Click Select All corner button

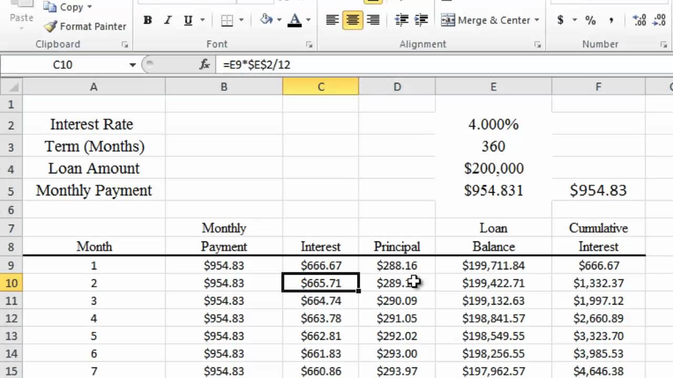coord(11,87)
